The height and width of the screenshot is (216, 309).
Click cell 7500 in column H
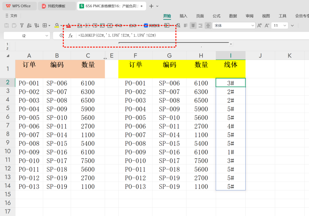[201, 161]
